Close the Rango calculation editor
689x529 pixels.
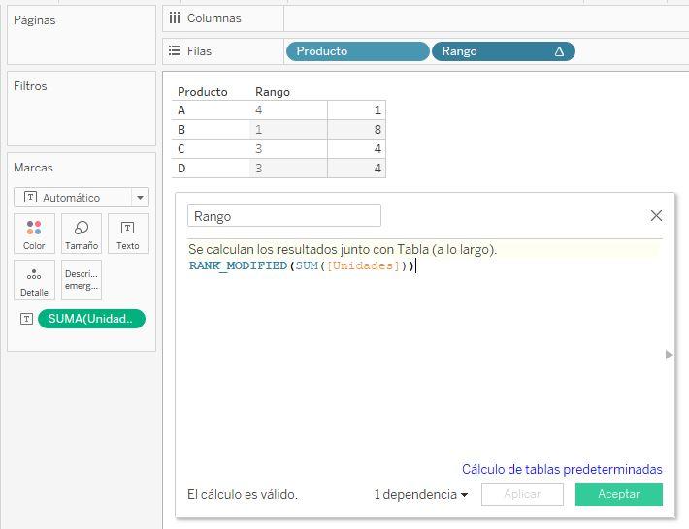tap(656, 215)
